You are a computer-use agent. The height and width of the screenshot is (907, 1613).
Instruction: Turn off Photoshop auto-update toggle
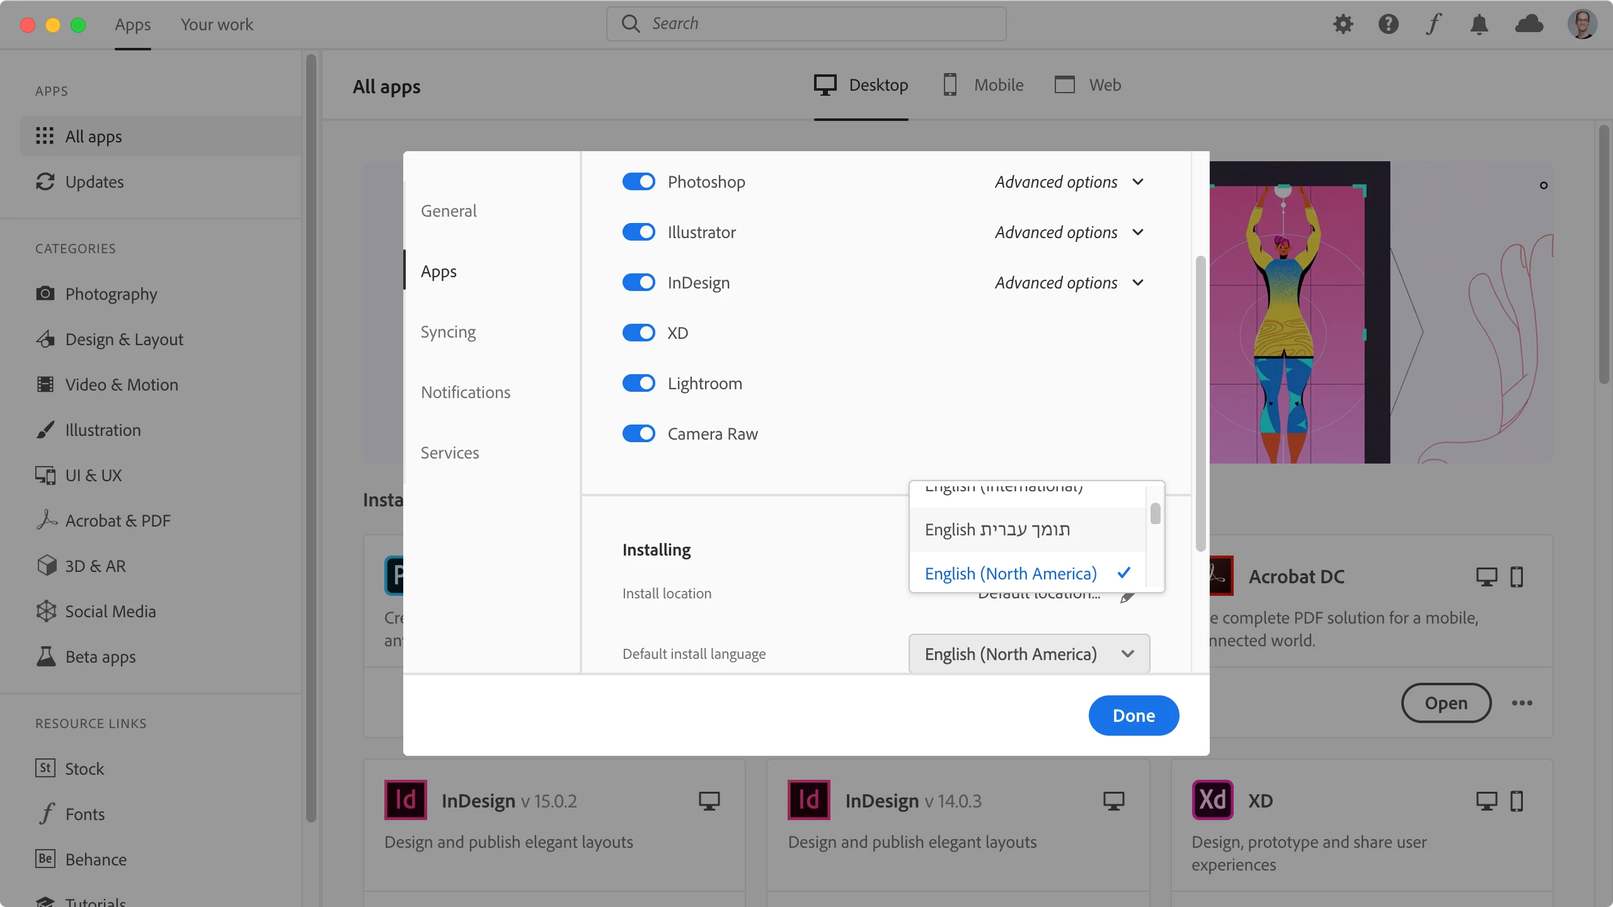pos(638,182)
